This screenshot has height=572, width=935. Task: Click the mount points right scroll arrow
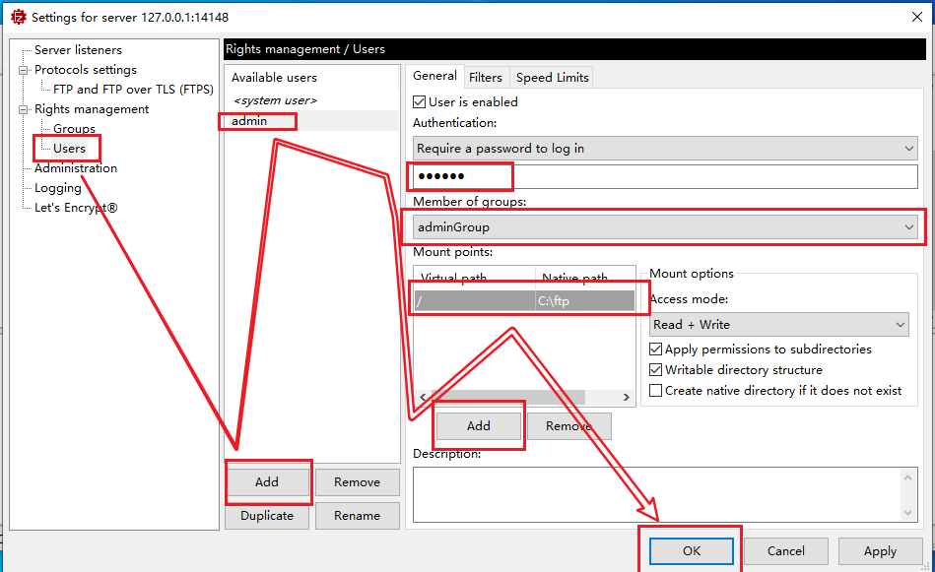click(626, 398)
